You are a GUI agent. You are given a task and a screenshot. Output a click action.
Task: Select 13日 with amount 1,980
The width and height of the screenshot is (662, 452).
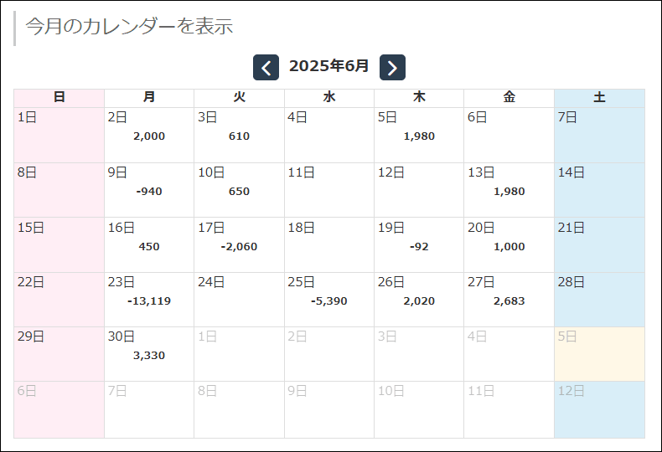(x=509, y=190)
